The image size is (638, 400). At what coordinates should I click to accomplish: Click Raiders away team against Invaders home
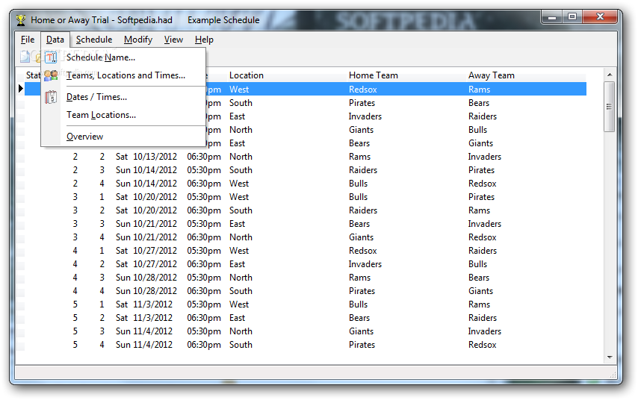(482, 116)
